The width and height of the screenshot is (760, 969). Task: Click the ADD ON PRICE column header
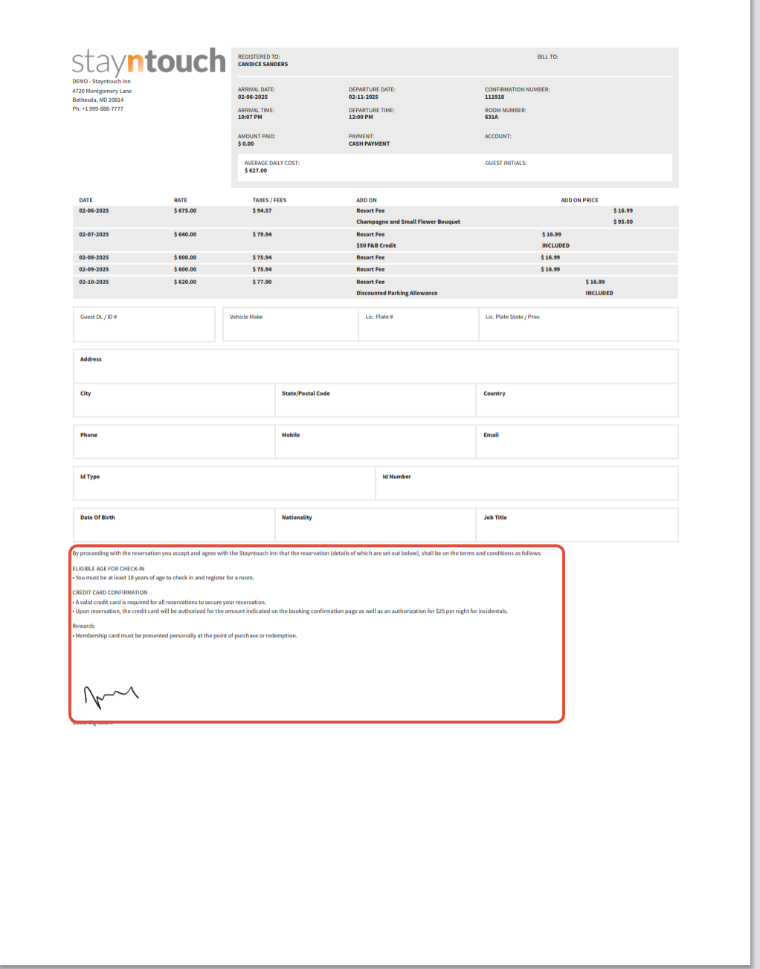[579, 200]
